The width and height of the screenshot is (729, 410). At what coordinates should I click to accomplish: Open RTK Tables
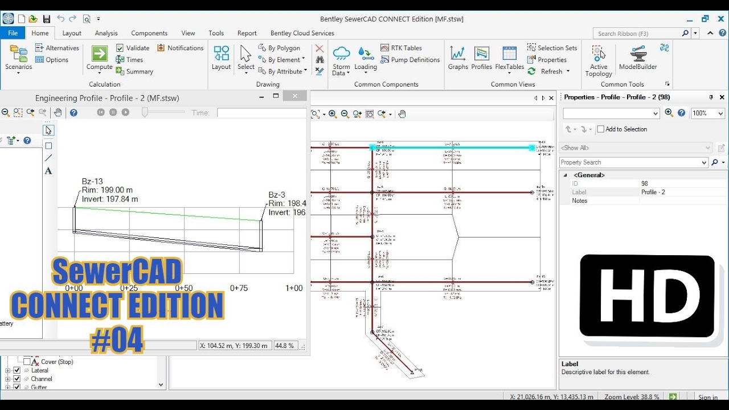point(401,48)
